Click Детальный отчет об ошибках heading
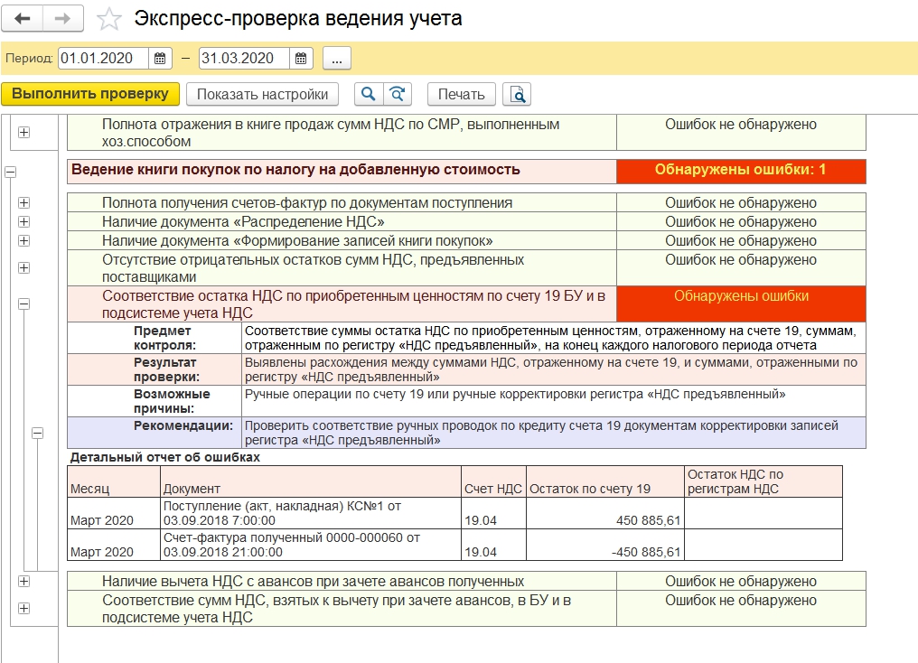The height and width of the screenshot is (663, 918). pos(165,457)
